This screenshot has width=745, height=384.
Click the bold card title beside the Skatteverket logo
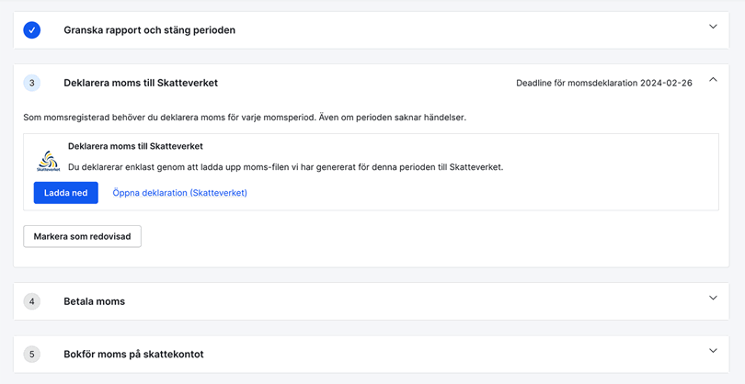point(135,146)
